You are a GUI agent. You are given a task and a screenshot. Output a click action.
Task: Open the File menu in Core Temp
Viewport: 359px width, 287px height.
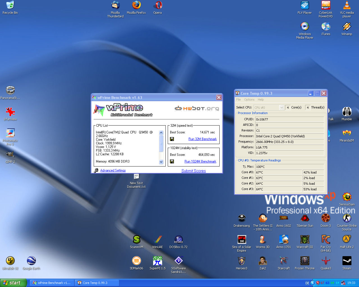click(238, 99)
